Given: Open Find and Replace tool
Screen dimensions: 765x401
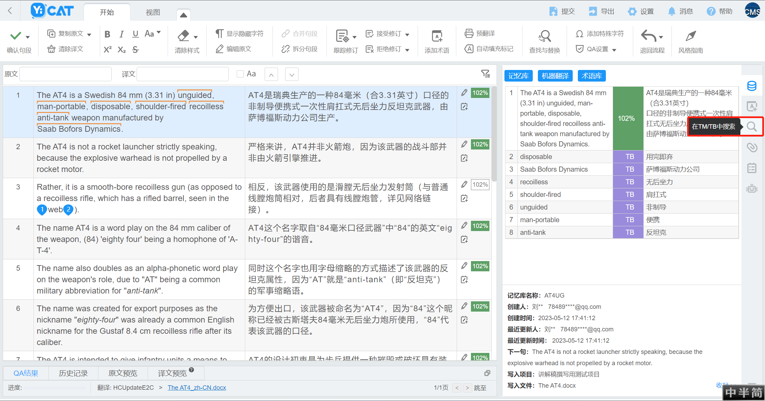Looking at the screenshot, I should coord(545,42).
